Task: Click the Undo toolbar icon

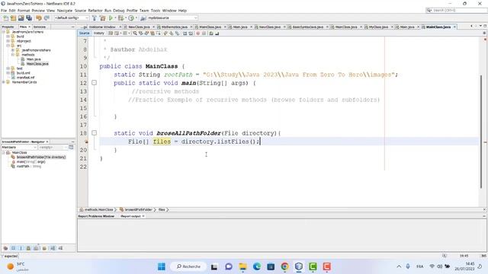Action: pos(39,18)
